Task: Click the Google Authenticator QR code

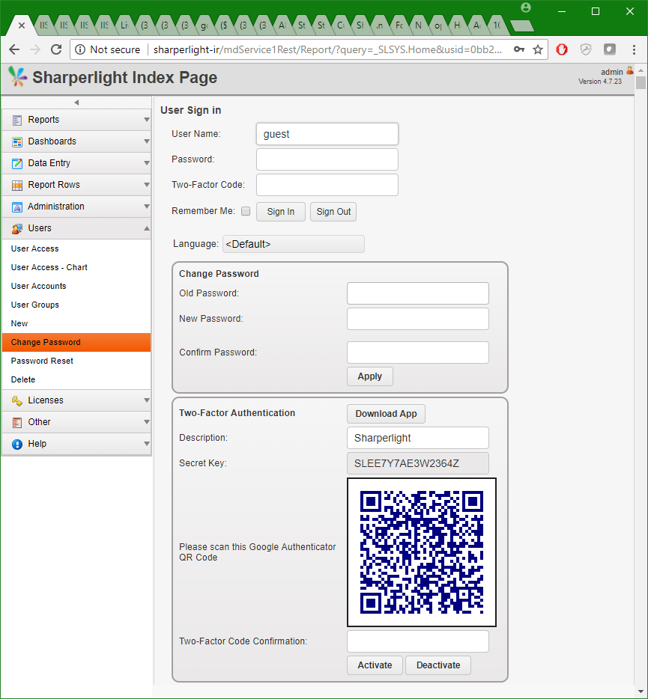Action: pos(422,552)
